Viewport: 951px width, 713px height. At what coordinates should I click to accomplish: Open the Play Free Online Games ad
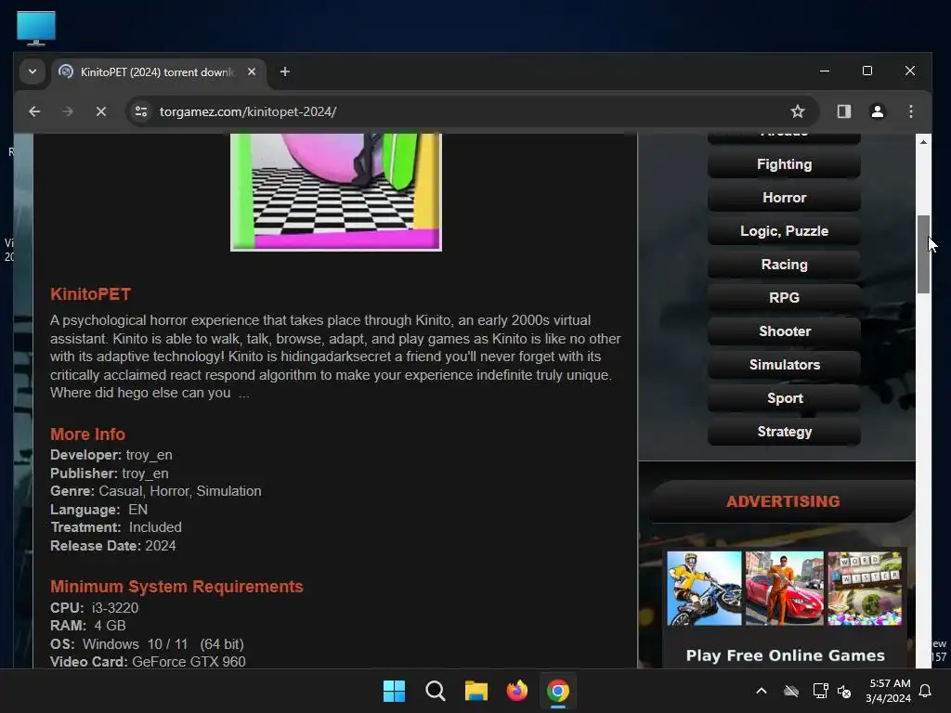[786, 655]
